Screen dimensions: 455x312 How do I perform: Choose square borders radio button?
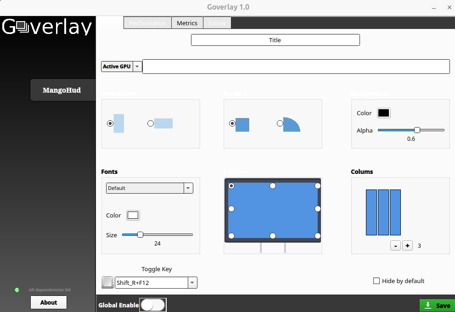click(232, 123)
